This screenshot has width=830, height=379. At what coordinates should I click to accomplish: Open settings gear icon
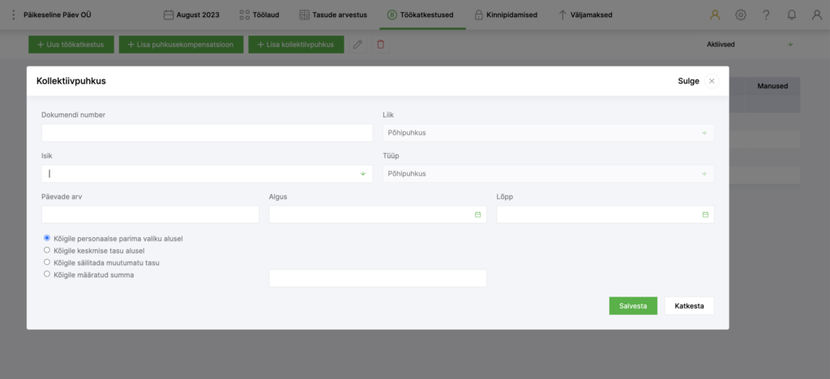(x=741, y=15)
